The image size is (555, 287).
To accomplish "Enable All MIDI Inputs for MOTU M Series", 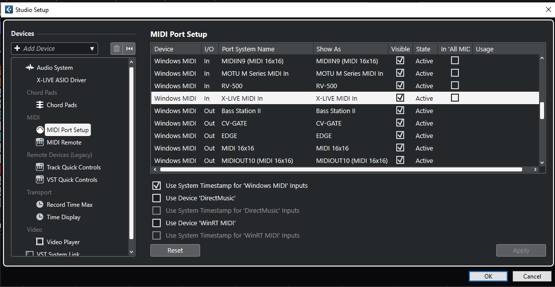I will pyautogui.click(x=455, y=73).
